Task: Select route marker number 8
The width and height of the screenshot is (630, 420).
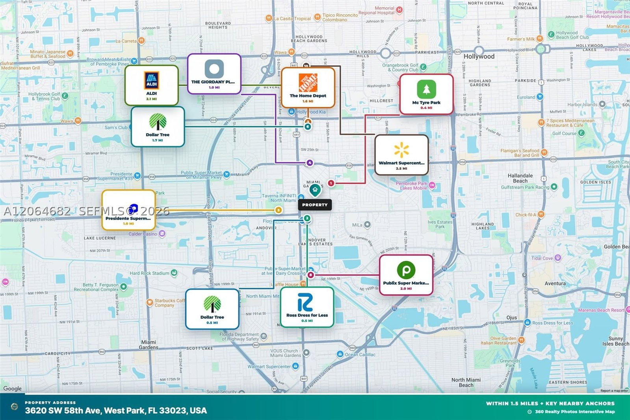Action: (x=311, y=275)
